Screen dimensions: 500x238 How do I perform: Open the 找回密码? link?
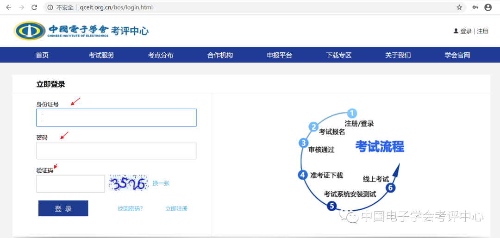point(130,209)
